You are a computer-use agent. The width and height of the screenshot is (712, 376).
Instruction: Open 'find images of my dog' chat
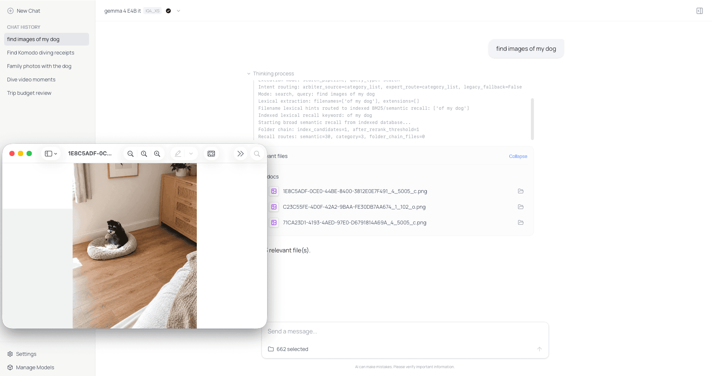pos(46,39)
